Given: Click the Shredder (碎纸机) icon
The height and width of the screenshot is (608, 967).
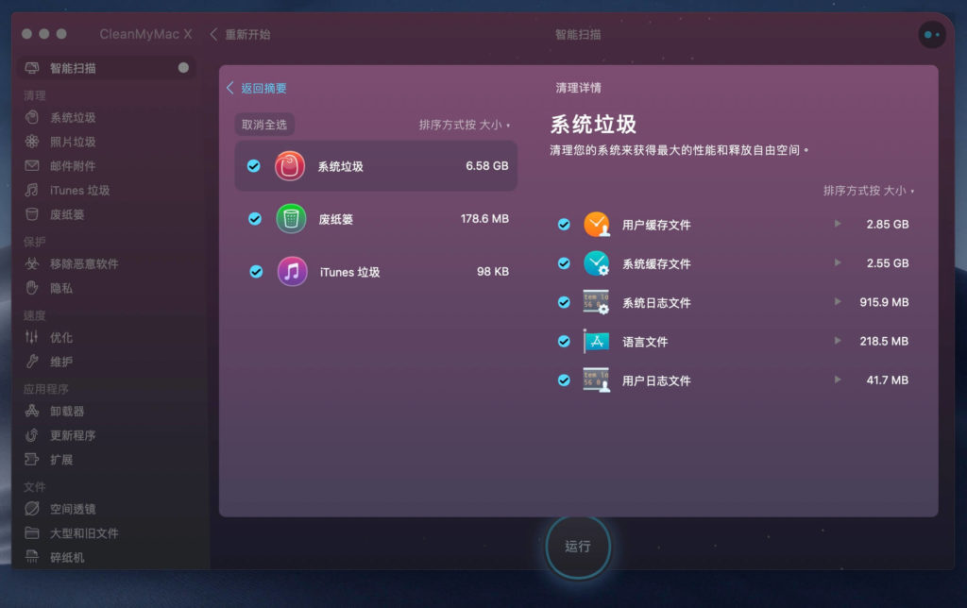Looking at the screenshot, I should point(32,557).
